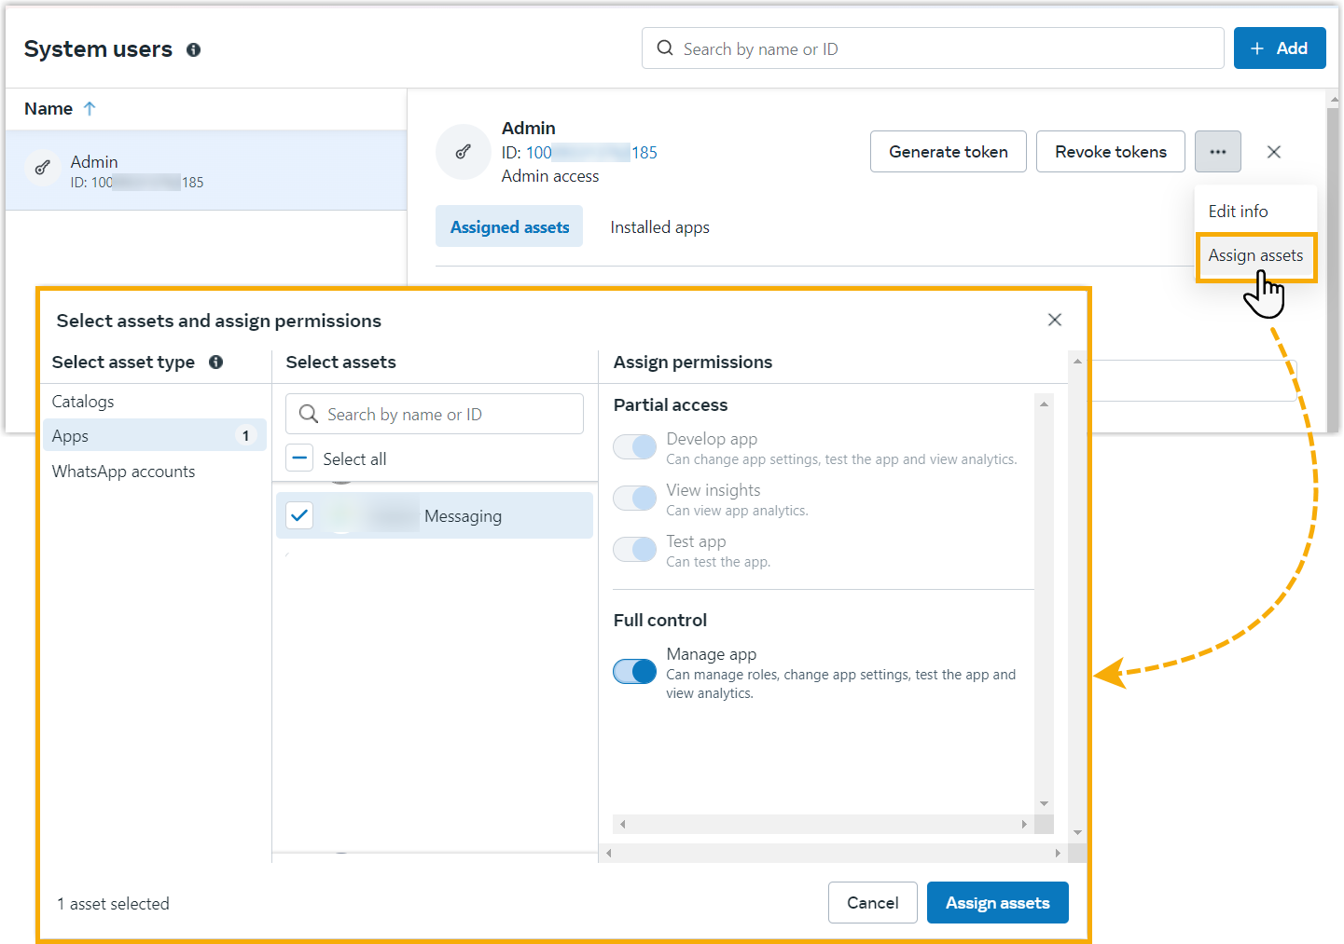Click the Name column header
The image size is (1344, 944).
48,109
